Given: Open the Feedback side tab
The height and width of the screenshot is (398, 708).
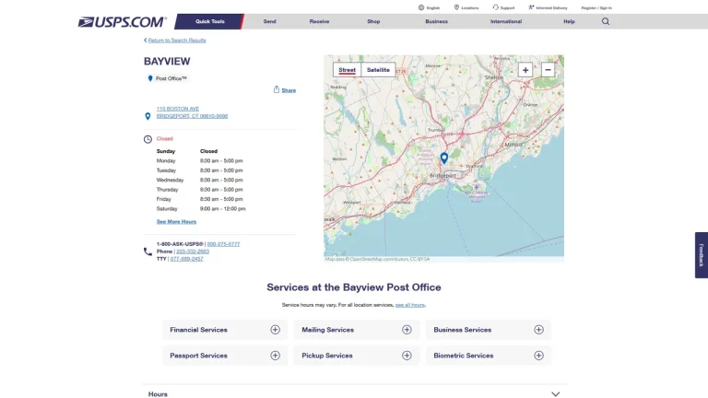Looking at the screenshot, I should 701,255.
